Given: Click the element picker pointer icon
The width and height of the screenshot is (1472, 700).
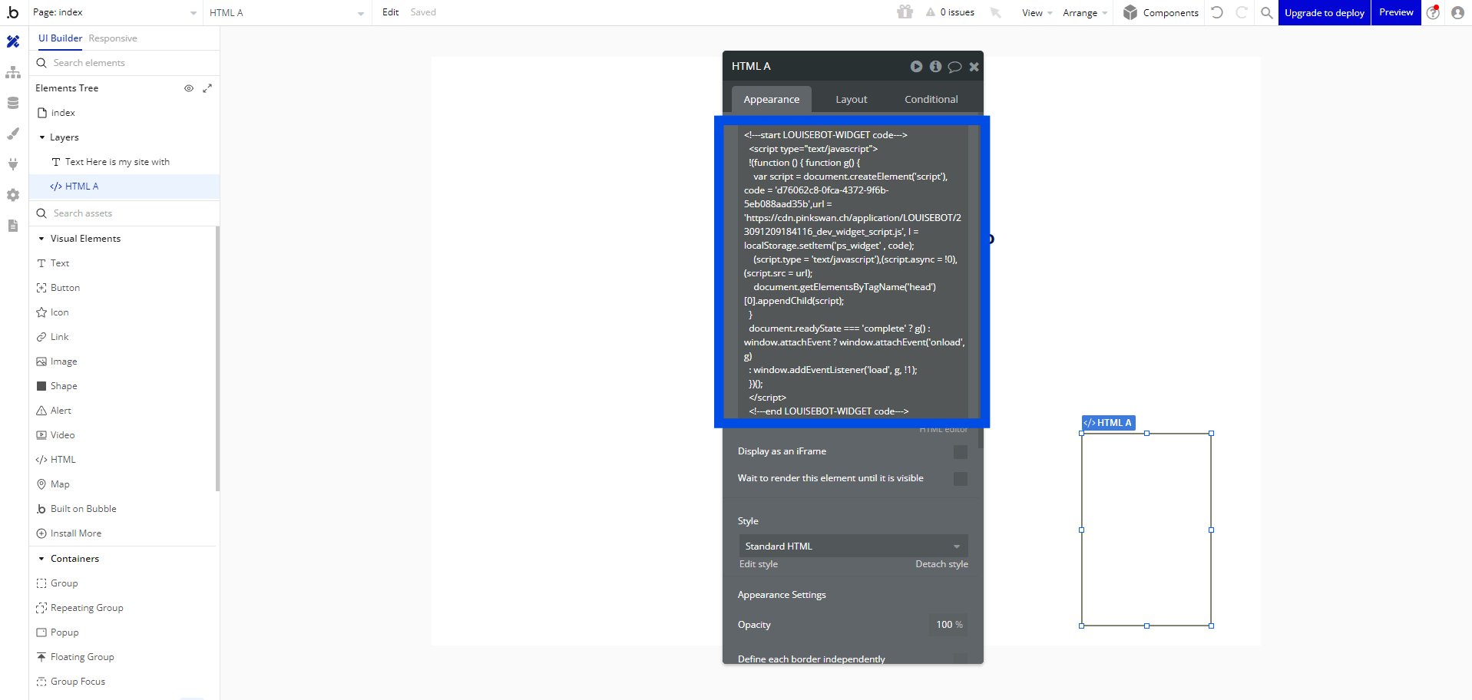Looking at the screenshot, I should pos(996,12).
